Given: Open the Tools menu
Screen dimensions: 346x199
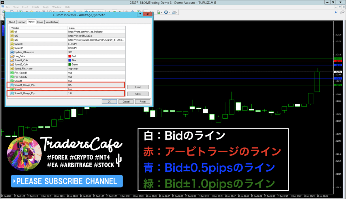Looking at the screenshot, I should 46,7.
